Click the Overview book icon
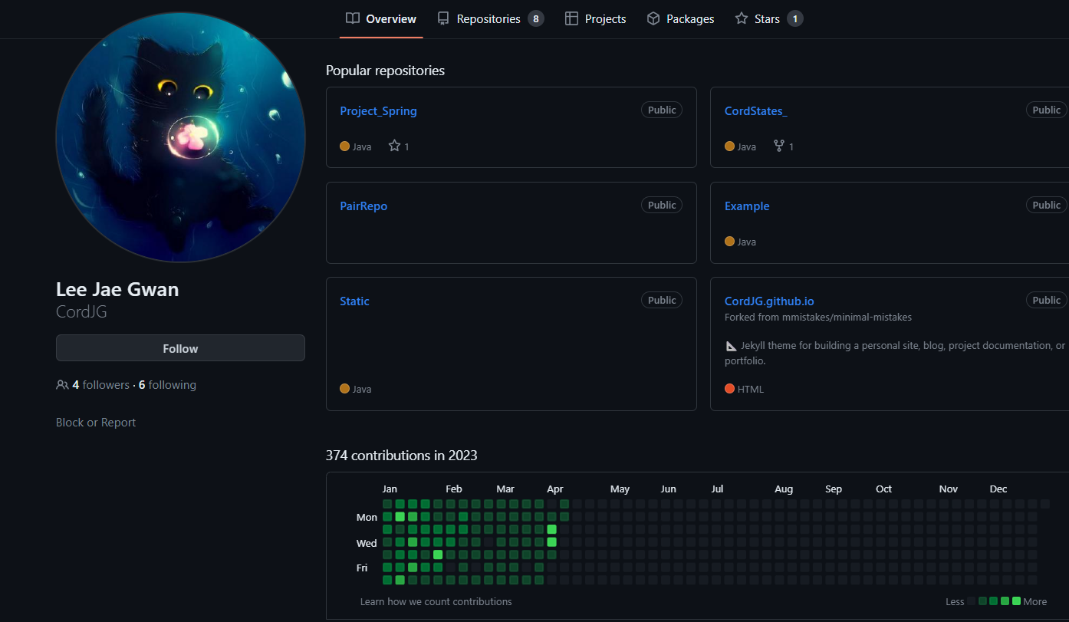The width and height of the screenshot is (1069, 622). pos(353,18)
